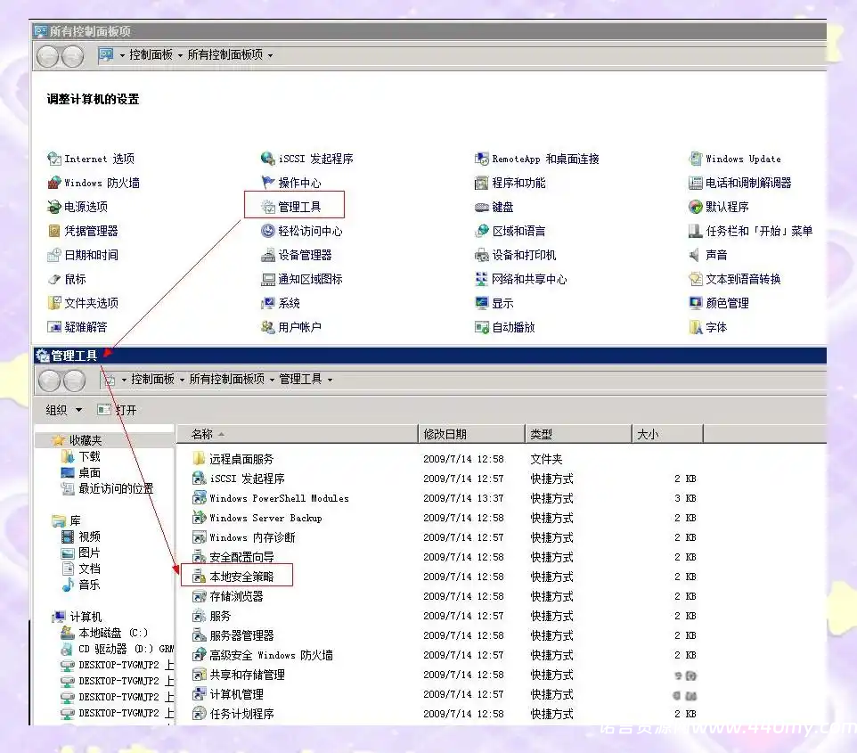
Task: Select the 计算机管理 shortcut
Action: 227,694
